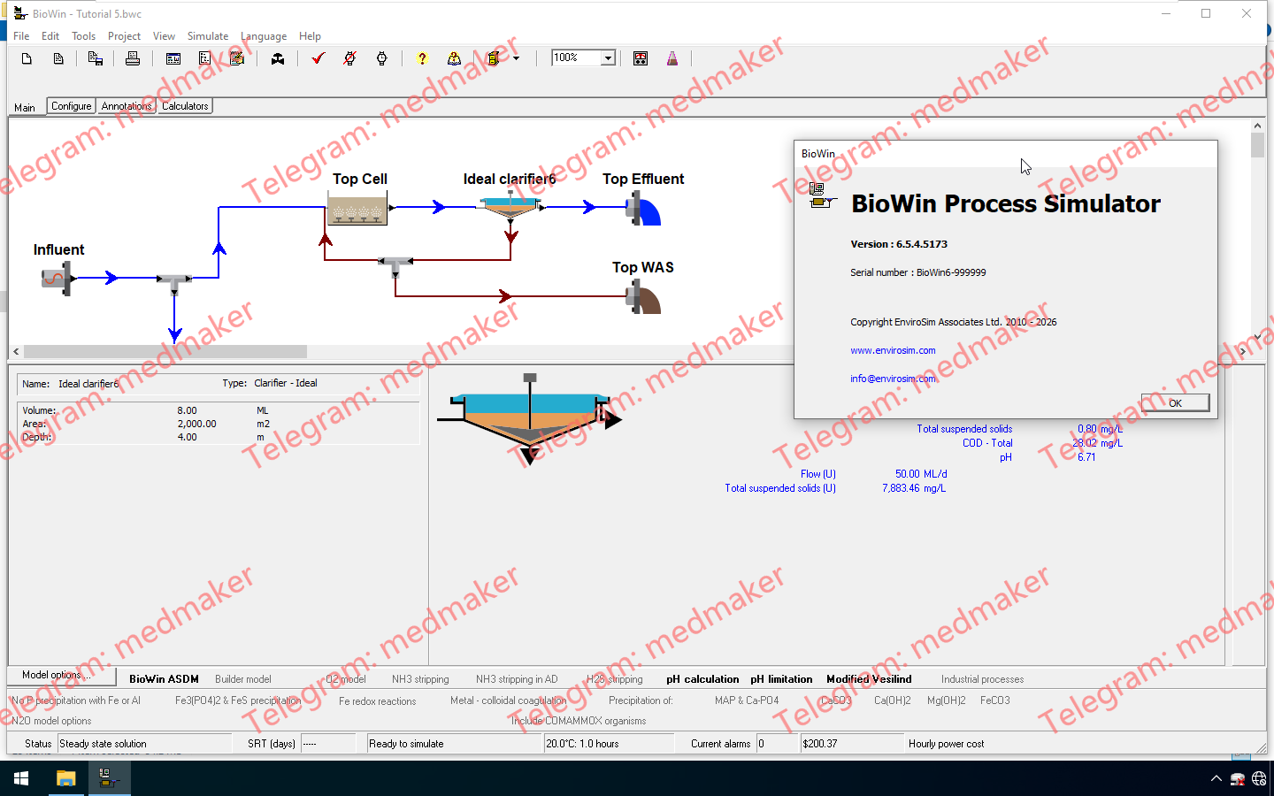Click the purple flask toolbar icon
1274x796 pixels.
(672, 58)
